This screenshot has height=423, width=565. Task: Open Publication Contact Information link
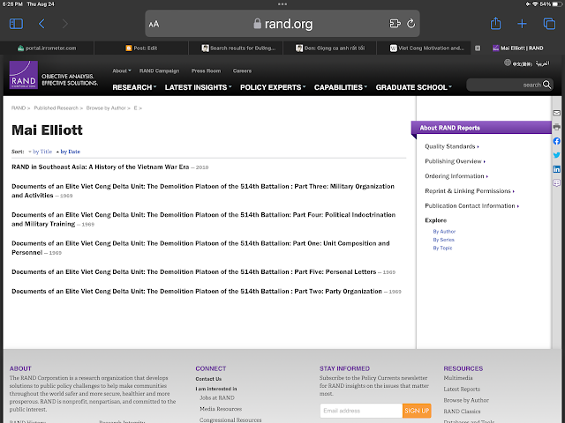pyautogui.click(x=471, y=205)
